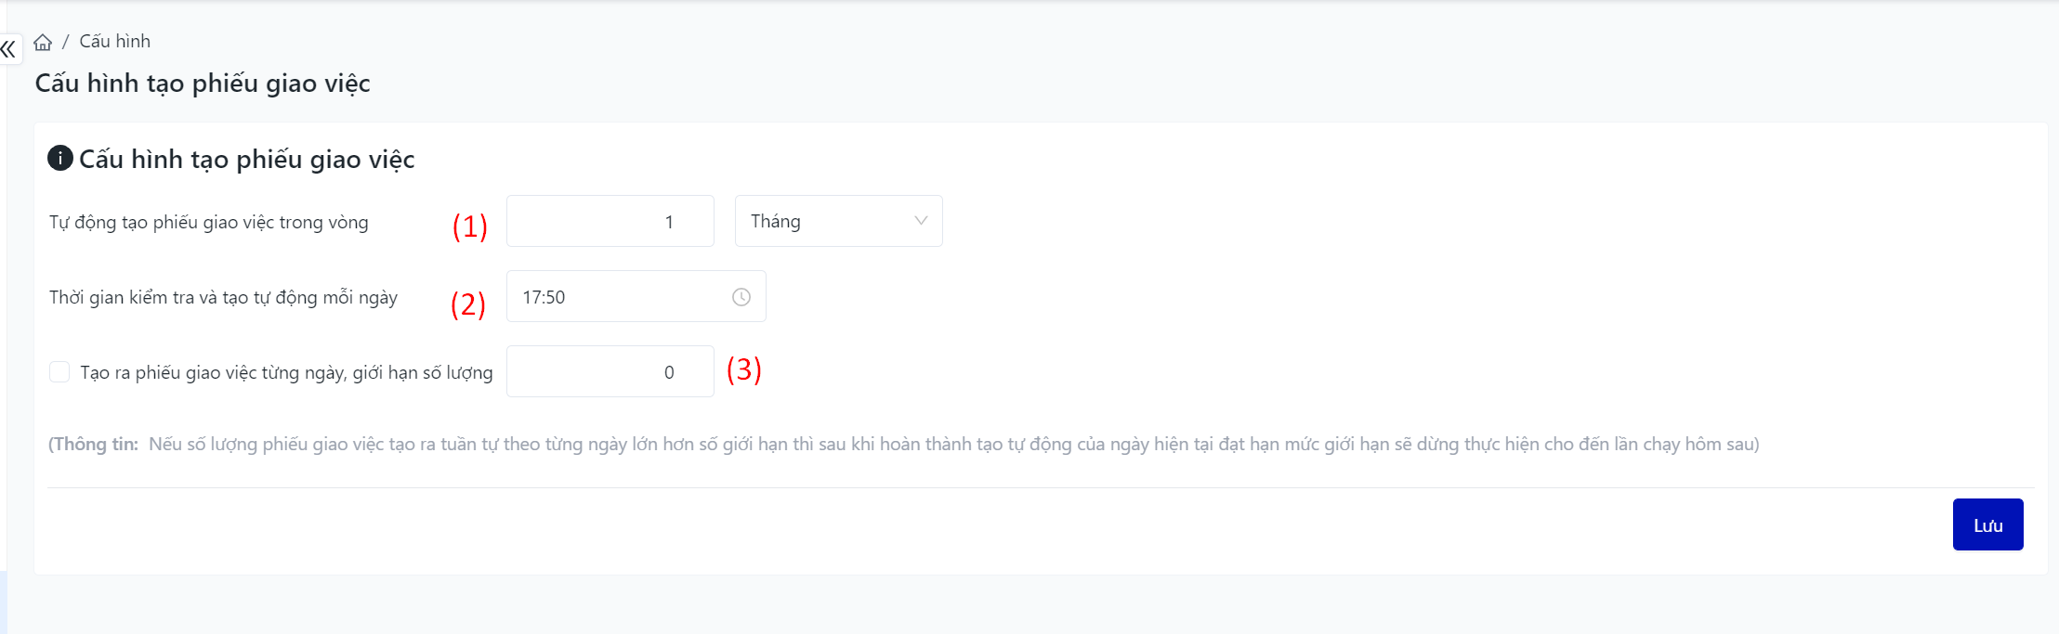This screenshot has width=2059, height=634.
Task: Go to home via breadcrumb house icon
Action: 43,42
